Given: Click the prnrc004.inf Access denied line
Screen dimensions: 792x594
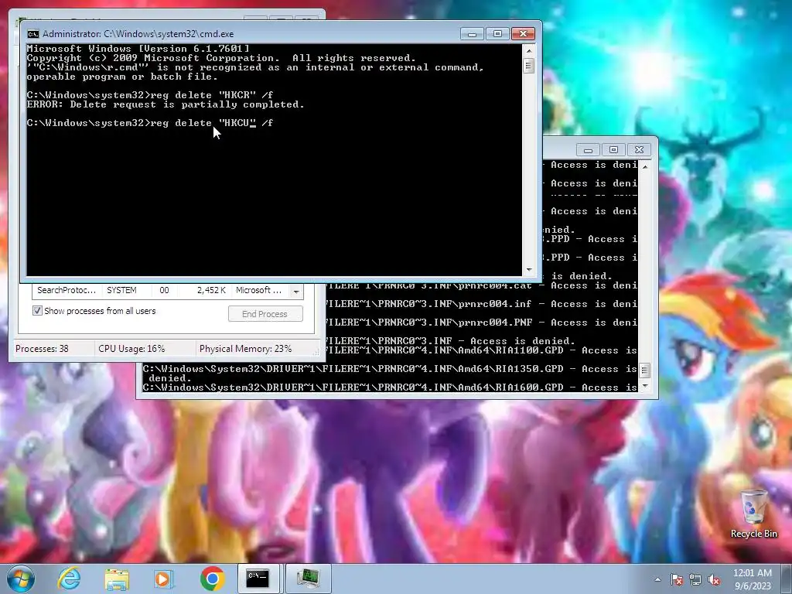Looking at the screenshot, I should pyautogui.click(x=481, y=304).
